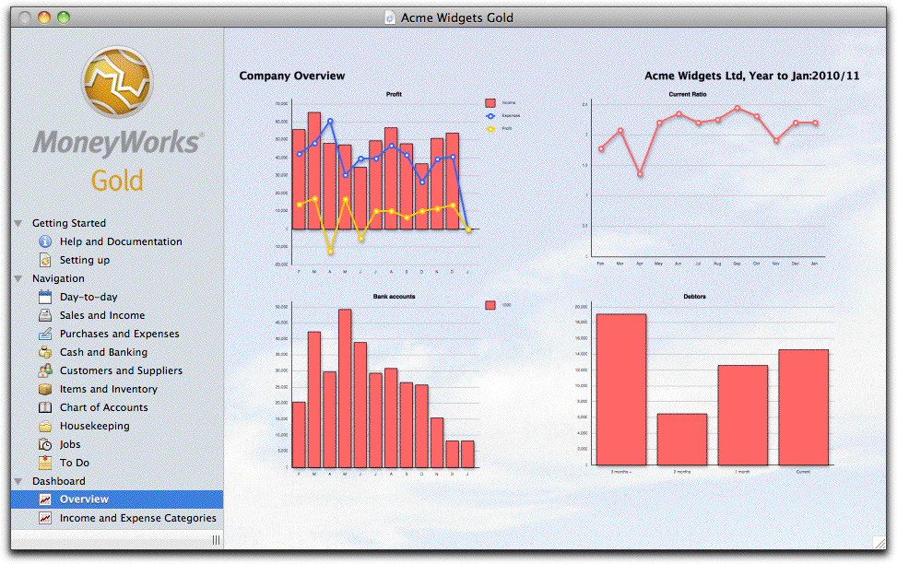Collapse the Dashboard section

point(18,481)
